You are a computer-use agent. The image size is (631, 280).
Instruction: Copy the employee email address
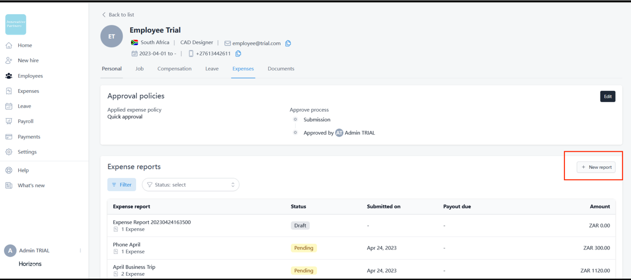288,43
